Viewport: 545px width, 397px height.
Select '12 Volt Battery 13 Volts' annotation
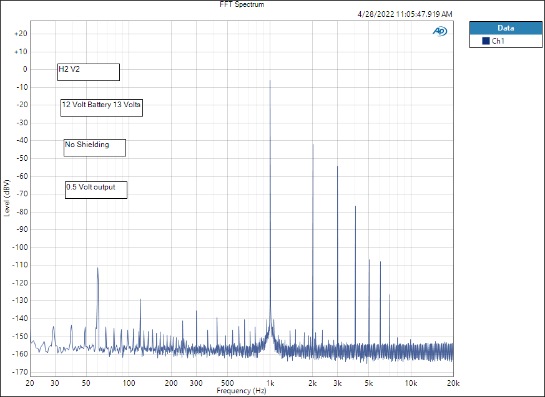(102, 108)
